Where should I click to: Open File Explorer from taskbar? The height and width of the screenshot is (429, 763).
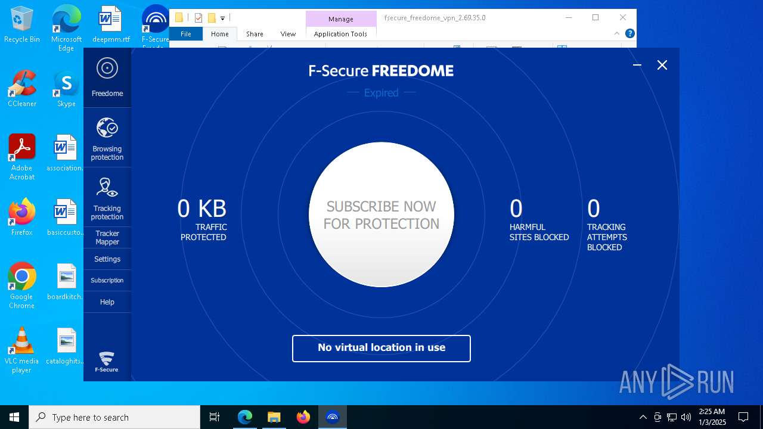pyautogui.click(x=274, y=417)
